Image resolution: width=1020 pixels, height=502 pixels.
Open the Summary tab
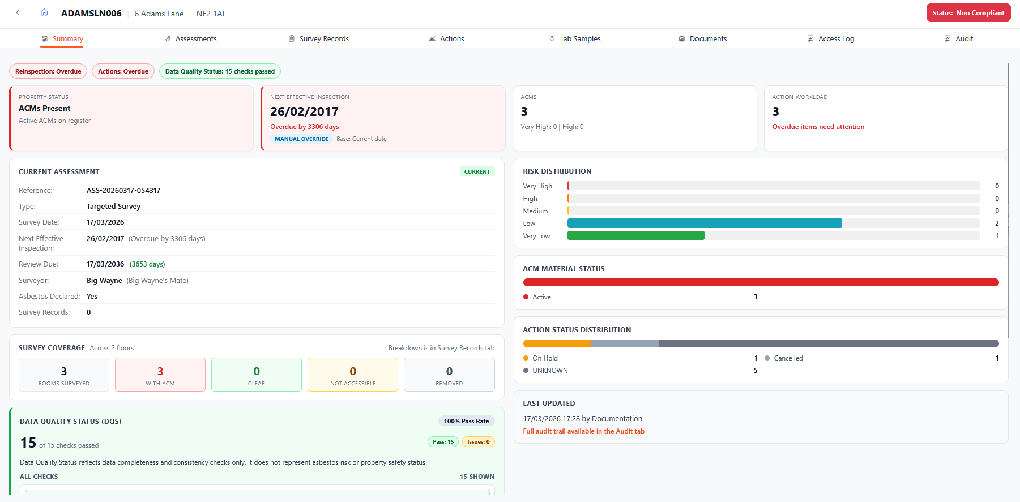[67, 38]
